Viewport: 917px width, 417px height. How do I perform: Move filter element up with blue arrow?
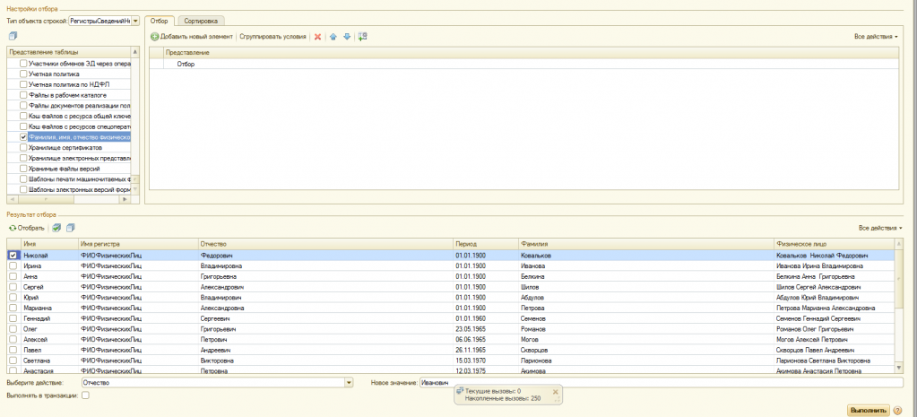[x=333, y=37]
